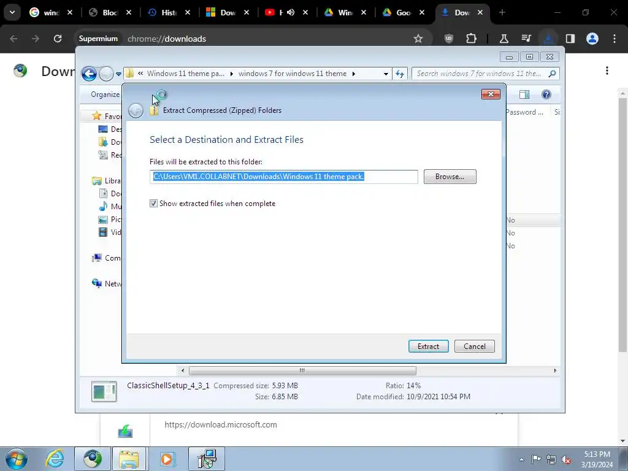Close the YouTube tab

coord(305,12)
